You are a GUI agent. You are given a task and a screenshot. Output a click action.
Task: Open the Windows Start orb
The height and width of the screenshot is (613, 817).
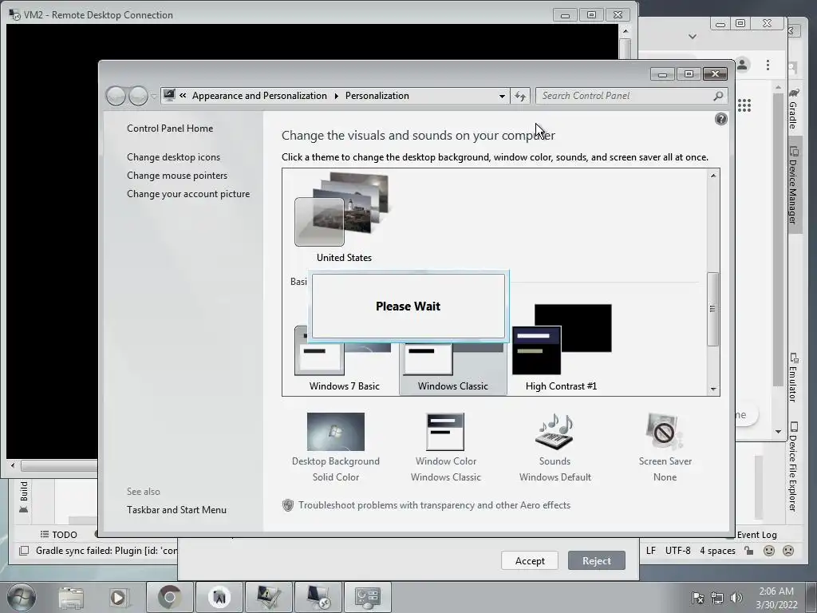point(21,597)
